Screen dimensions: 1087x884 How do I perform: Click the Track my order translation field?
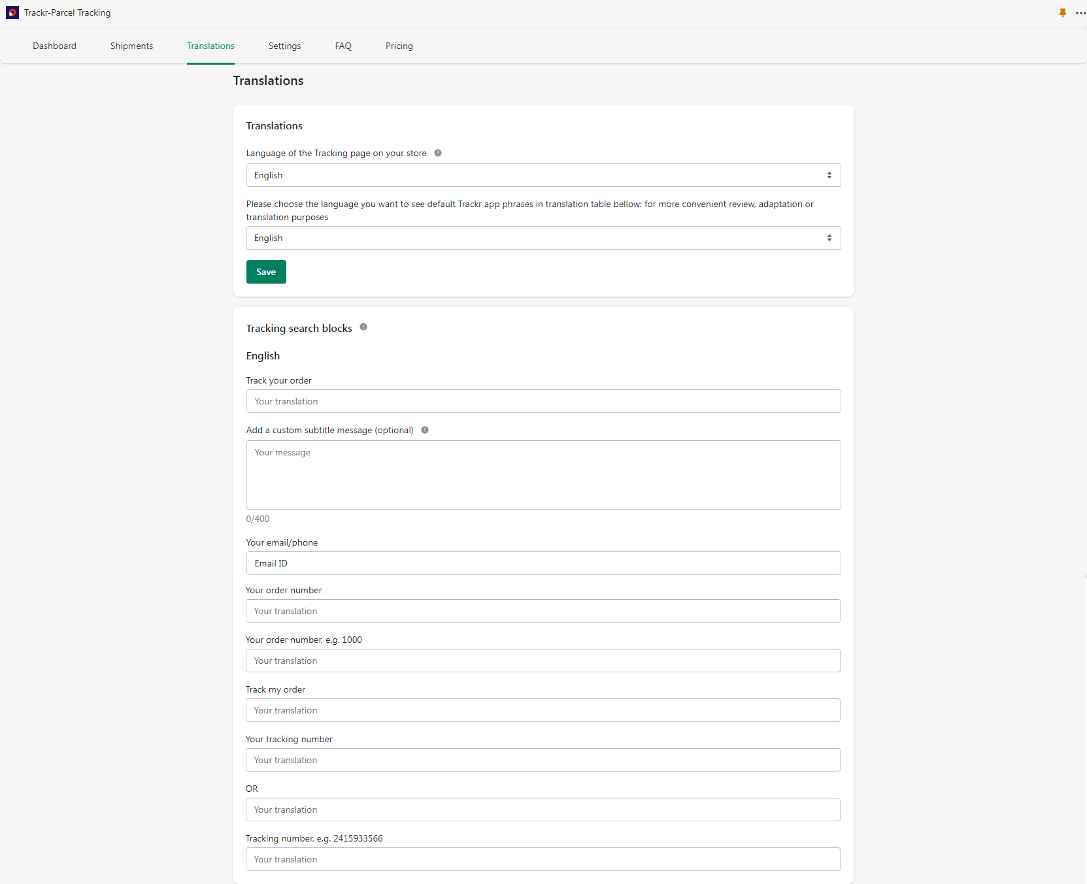[543, 710]
